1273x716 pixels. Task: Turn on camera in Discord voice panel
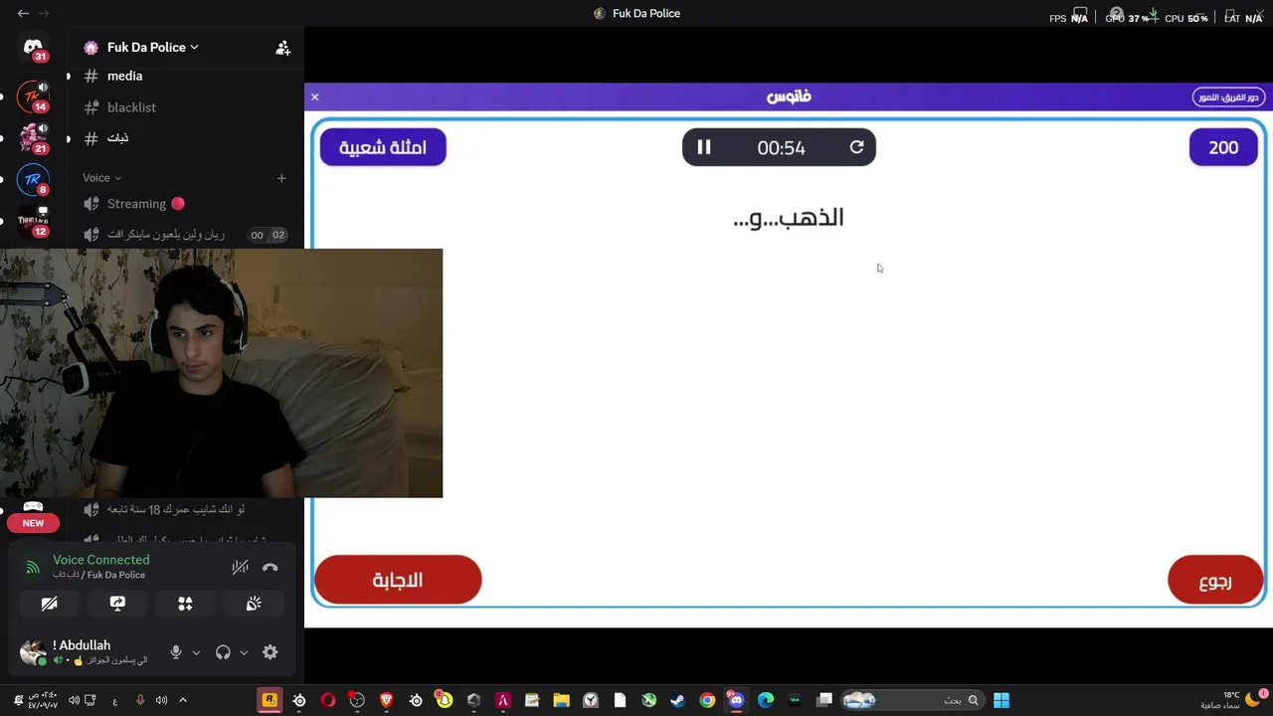pos(49,604)
